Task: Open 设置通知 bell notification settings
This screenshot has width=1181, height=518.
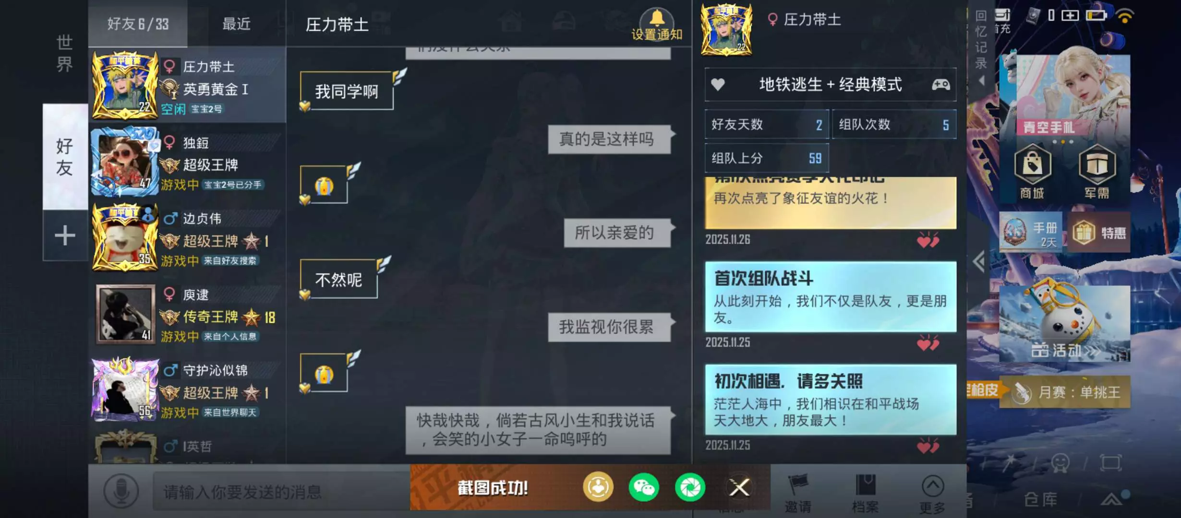Action: pos(657,24)
